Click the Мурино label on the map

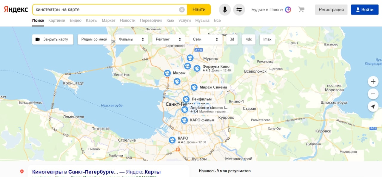[210, 59]
